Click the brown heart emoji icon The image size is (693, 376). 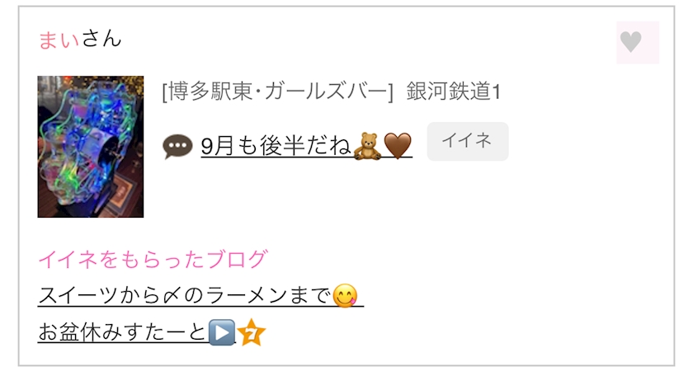pos(398,146)
